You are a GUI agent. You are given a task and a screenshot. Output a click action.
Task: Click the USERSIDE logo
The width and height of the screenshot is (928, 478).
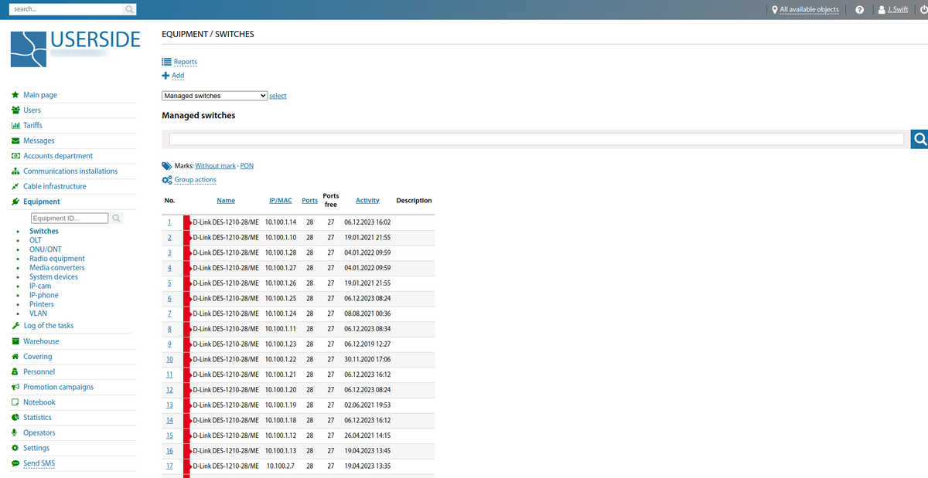[76, 48]
